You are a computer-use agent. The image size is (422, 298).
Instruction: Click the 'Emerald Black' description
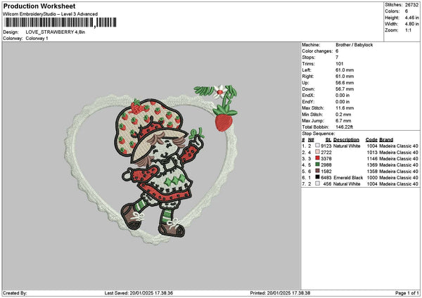348,178
